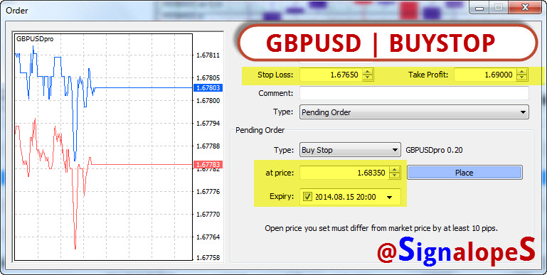Click the GBPUSDpro tick chart

(103, 146)
